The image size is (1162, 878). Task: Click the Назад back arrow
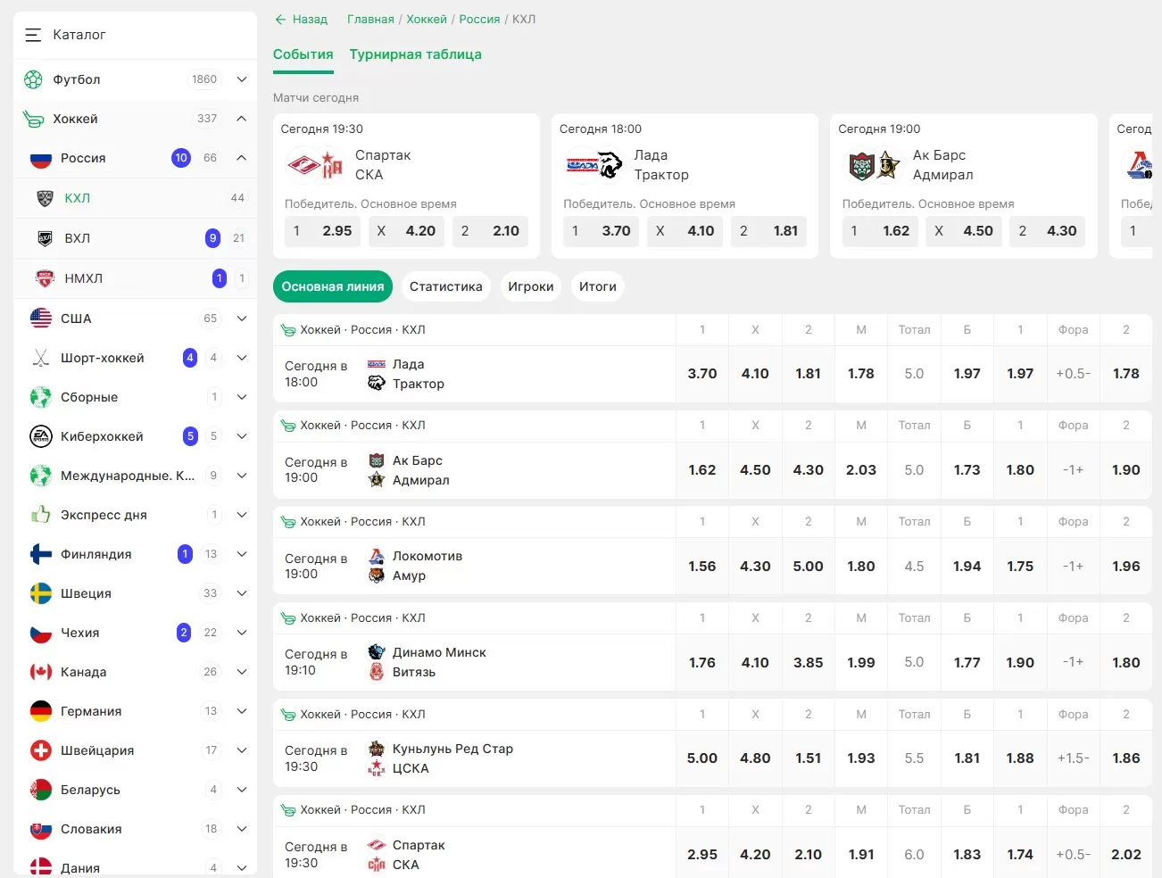[x=281, y=20]
